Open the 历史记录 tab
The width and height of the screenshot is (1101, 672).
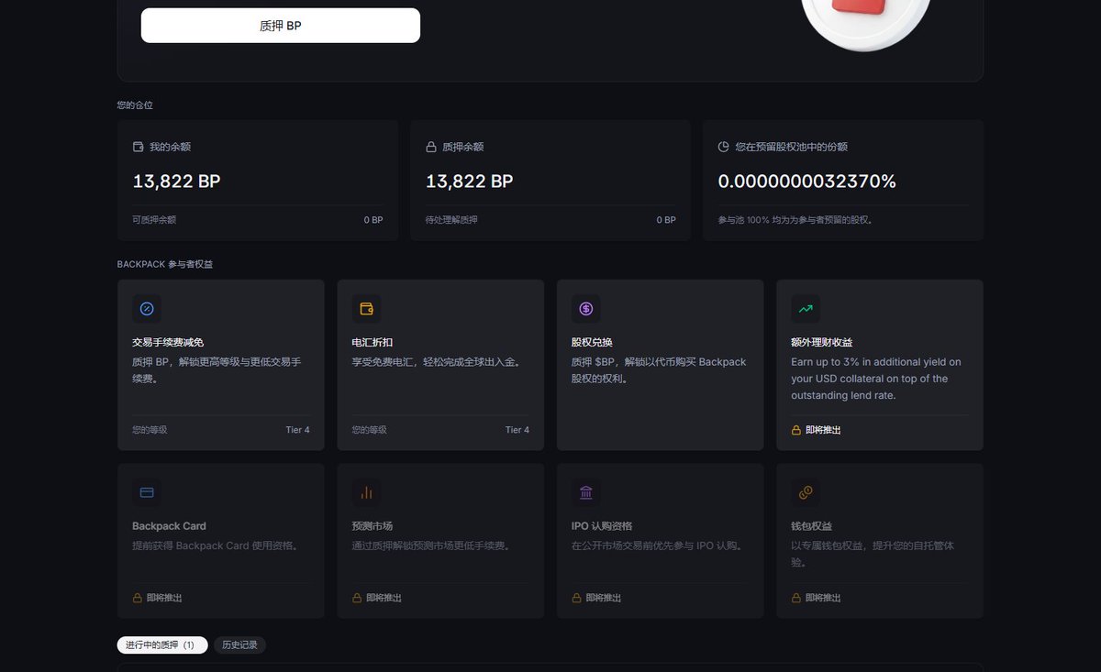pos(239,645)
